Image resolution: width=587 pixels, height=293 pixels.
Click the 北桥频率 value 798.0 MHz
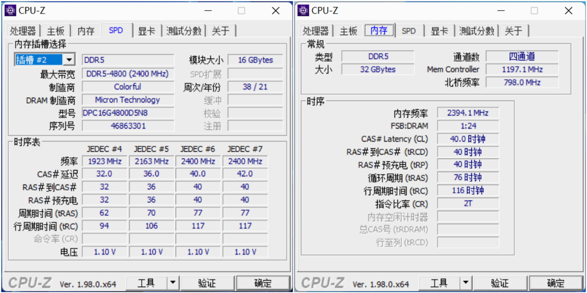pos(522,82)
